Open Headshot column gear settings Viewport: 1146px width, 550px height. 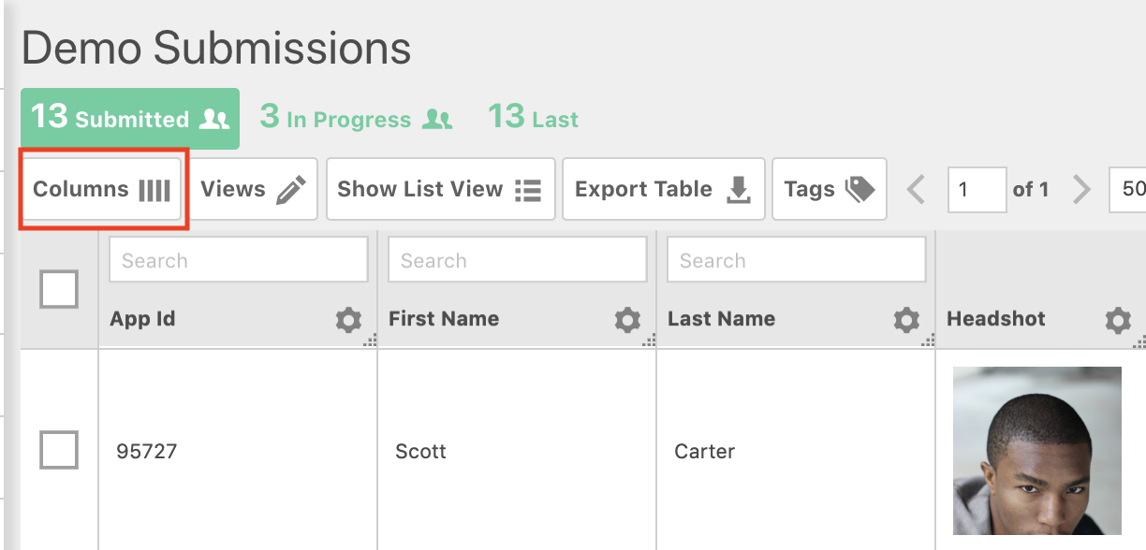(x=1118, y=321)
